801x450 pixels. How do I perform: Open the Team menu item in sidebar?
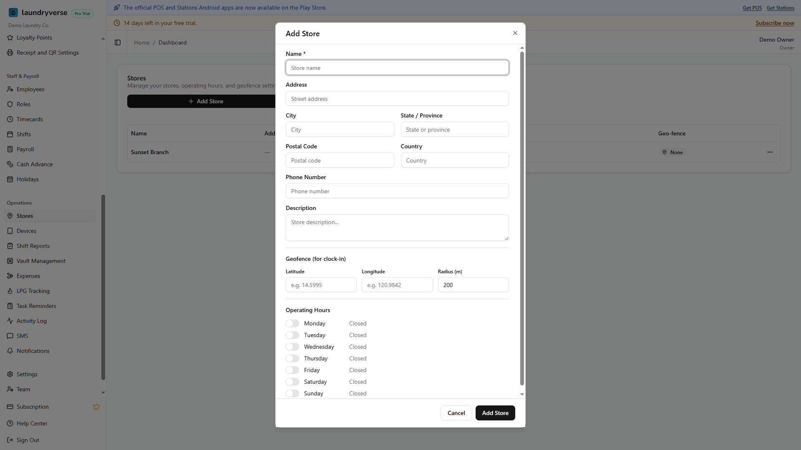pyautogui.click(x=50, y=389)
